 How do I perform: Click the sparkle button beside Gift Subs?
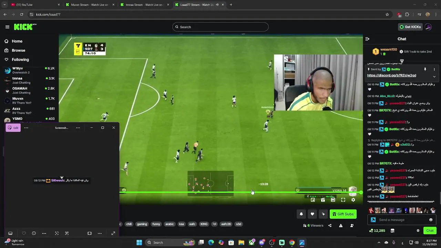pos(323,214)
